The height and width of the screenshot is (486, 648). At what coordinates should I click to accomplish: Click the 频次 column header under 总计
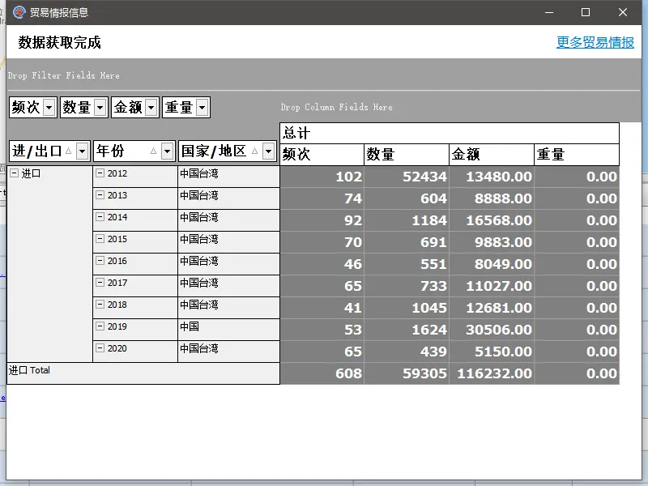(322, 155)
